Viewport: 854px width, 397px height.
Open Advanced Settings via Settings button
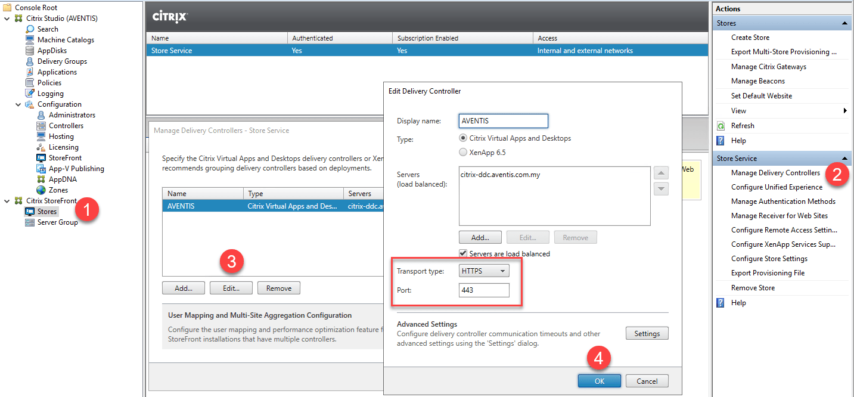pos(647,333)
